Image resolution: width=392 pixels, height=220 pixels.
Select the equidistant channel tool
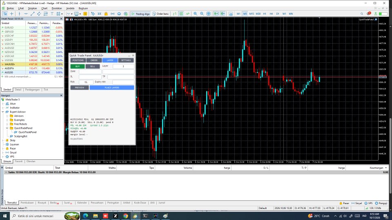coord(39,14)
